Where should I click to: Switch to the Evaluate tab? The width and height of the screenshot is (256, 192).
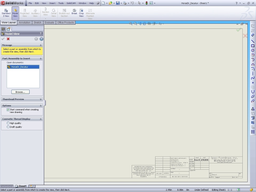click(x=50, y=22)
